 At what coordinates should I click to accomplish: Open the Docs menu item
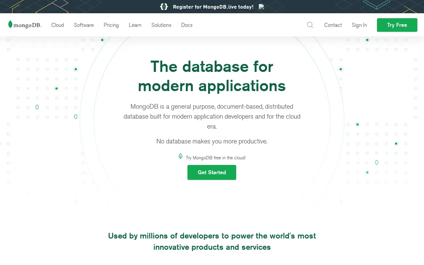[x=187, y=25]
